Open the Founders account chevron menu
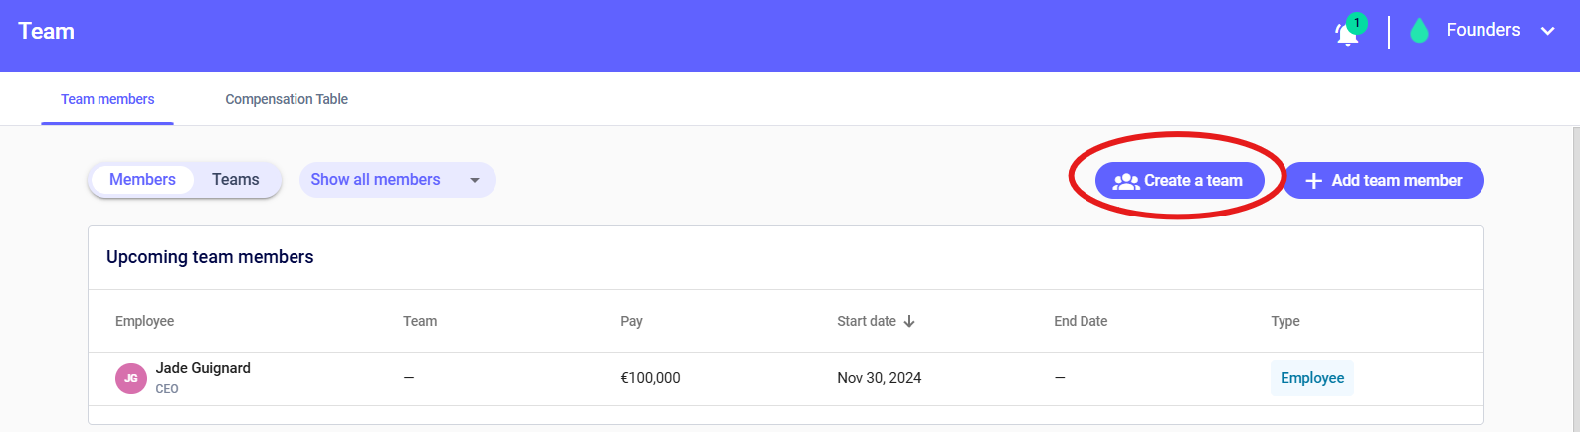 point(1548,31)
